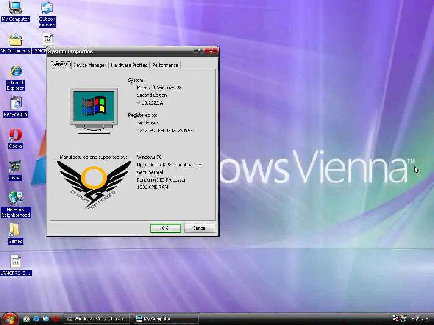
Task: Click the 'Registered to:' label
Action: (142, 115)
